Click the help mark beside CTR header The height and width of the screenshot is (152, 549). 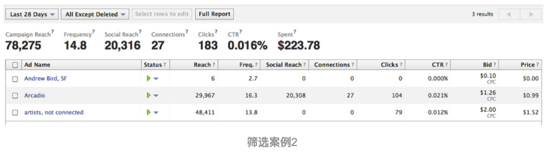click(x=446, y=65)
